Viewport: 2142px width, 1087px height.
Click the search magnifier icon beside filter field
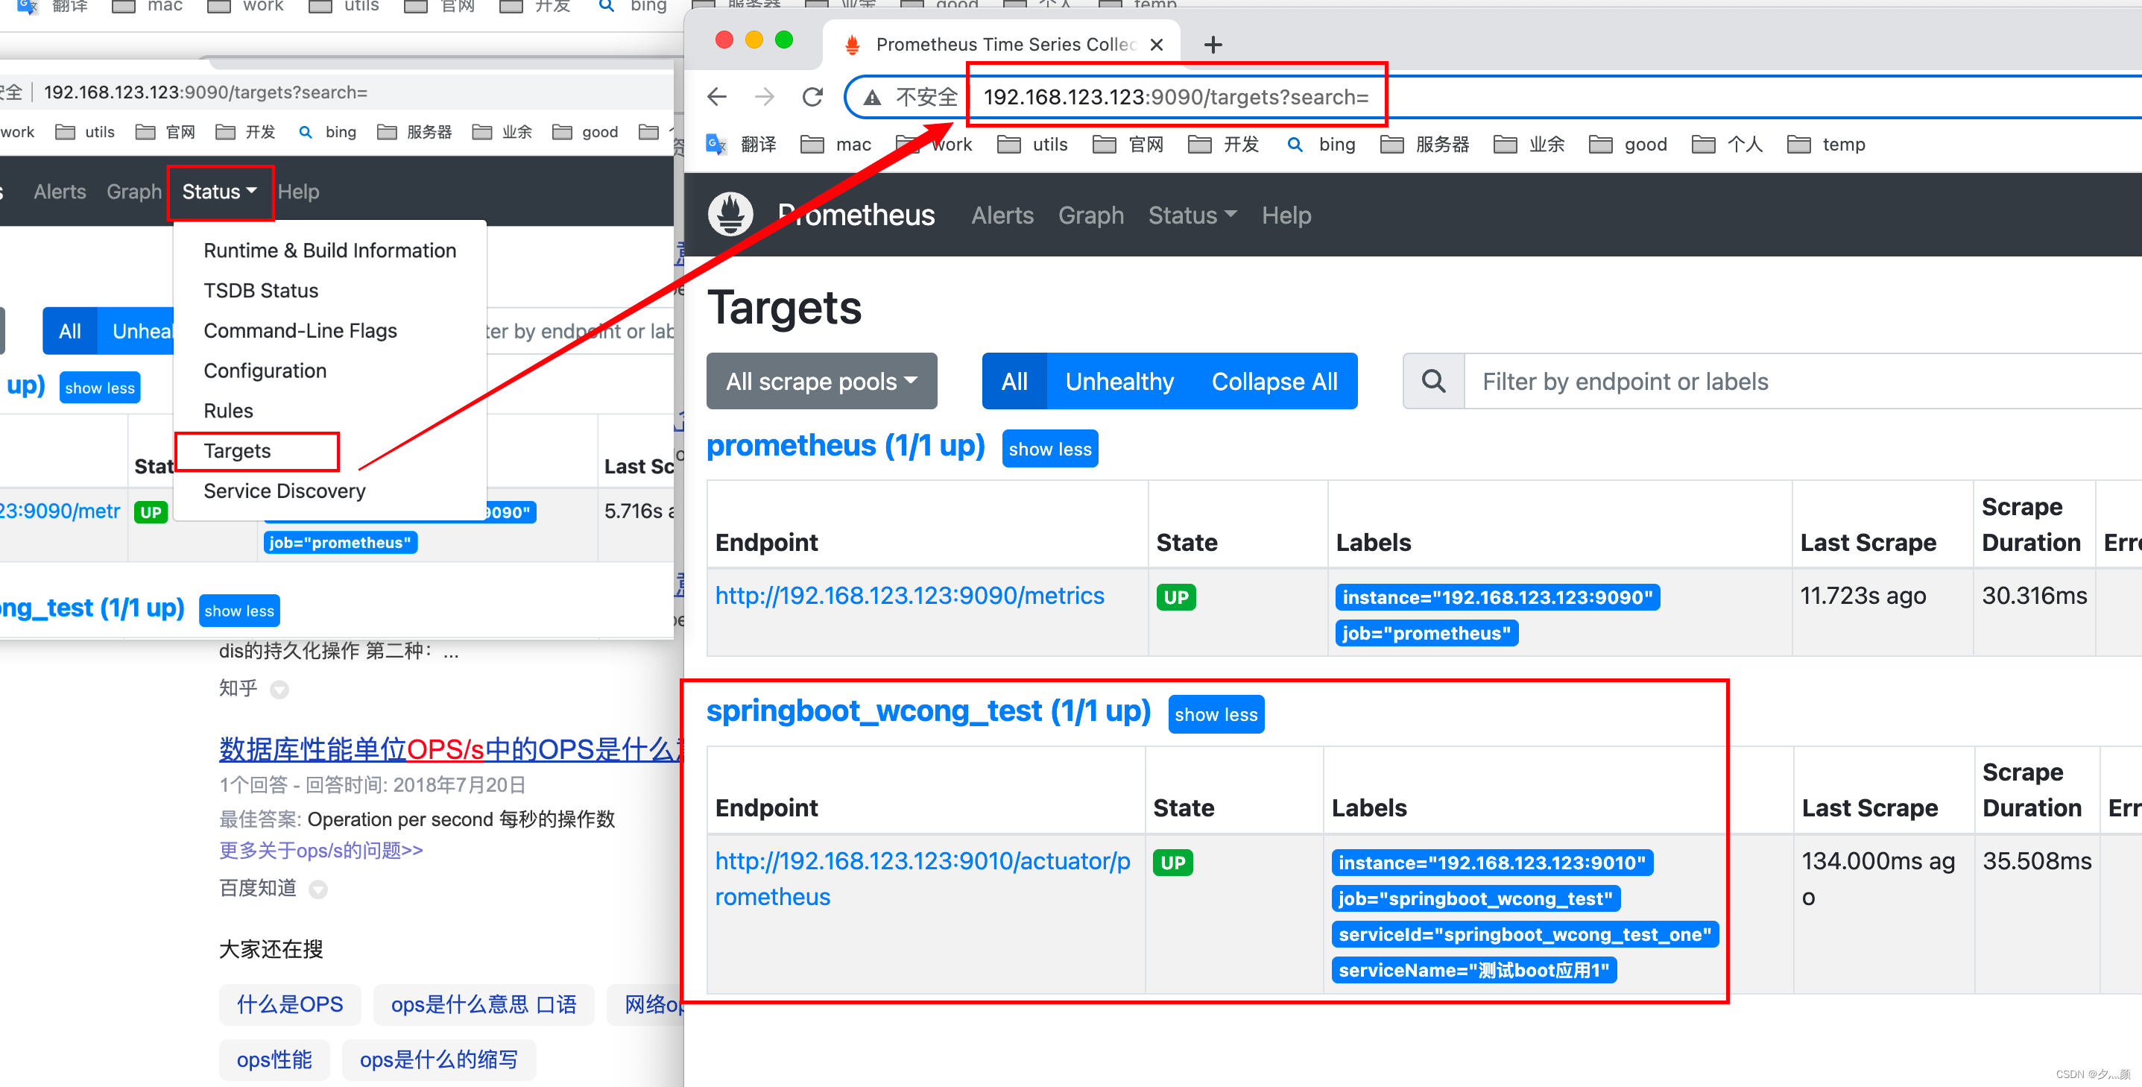[x=1433, y=382]
